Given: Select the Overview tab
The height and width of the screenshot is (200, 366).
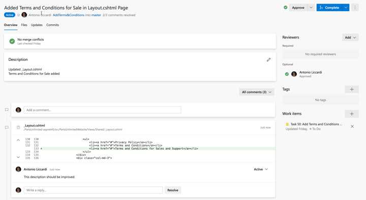Looking at the screenshot, I should click(x=11, y=25).
